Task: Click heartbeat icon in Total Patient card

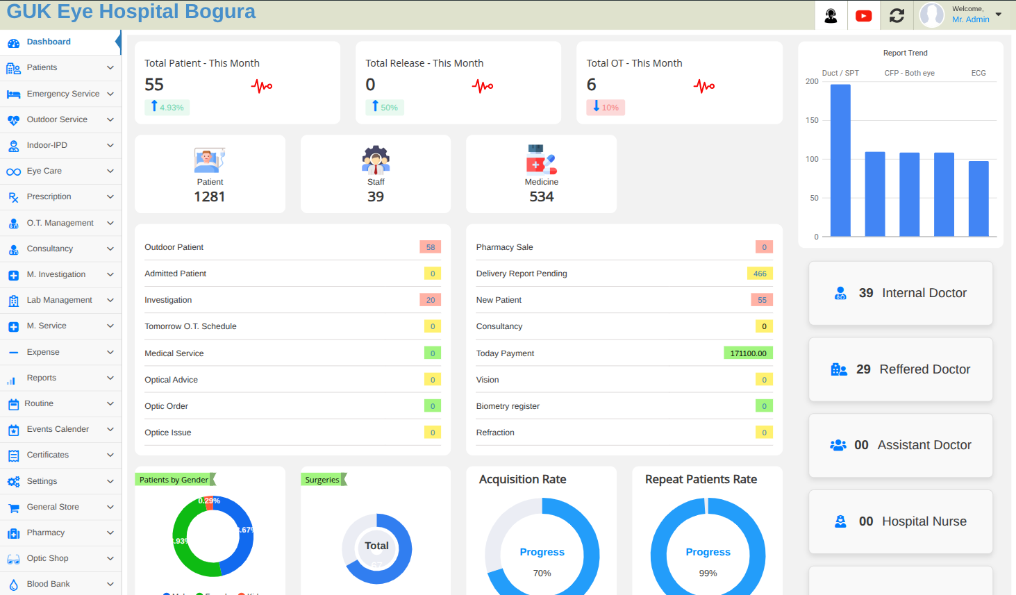Action: (x=262, y=86)
